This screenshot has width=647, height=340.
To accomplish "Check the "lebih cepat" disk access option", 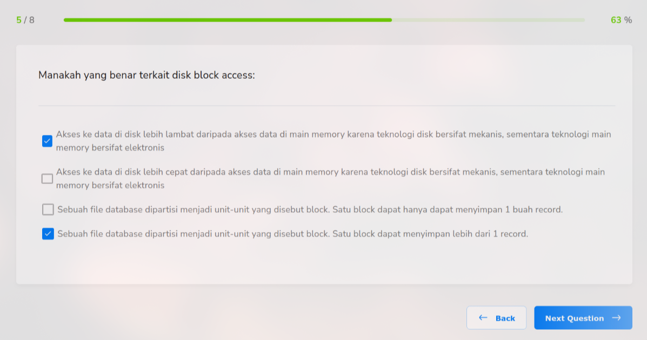I will click(48, 179).
